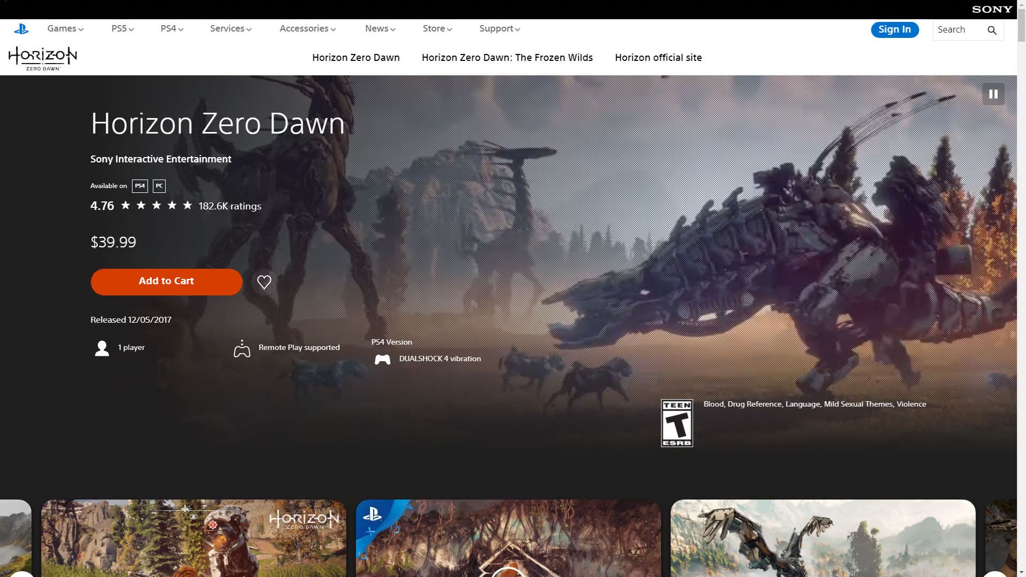Open the robot bird screenshot thumbnail

coord(822,537)
